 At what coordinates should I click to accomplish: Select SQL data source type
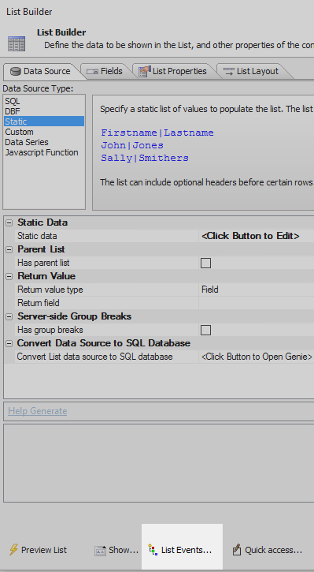point(44,101)
